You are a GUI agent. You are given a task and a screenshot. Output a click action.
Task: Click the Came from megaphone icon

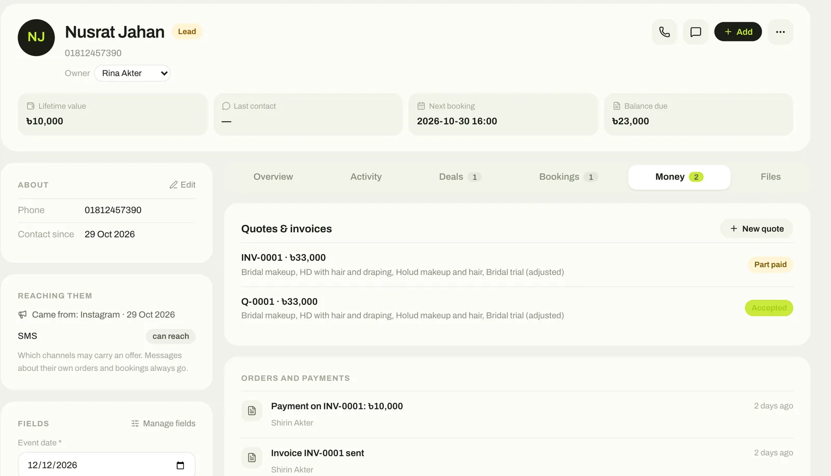[22, 315]
